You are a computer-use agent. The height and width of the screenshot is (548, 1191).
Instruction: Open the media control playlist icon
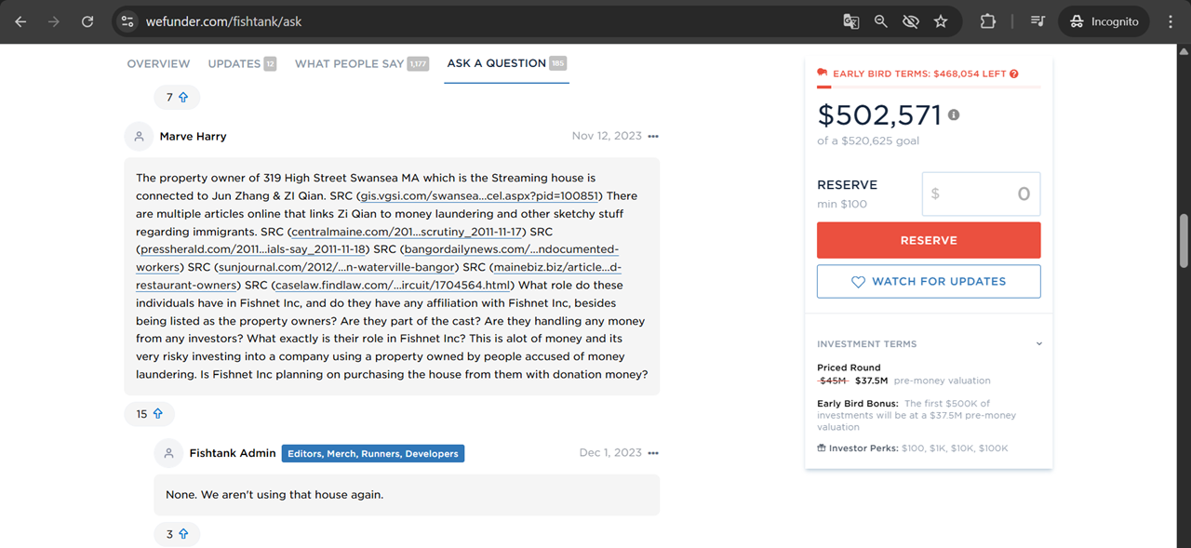point(1037,21)
